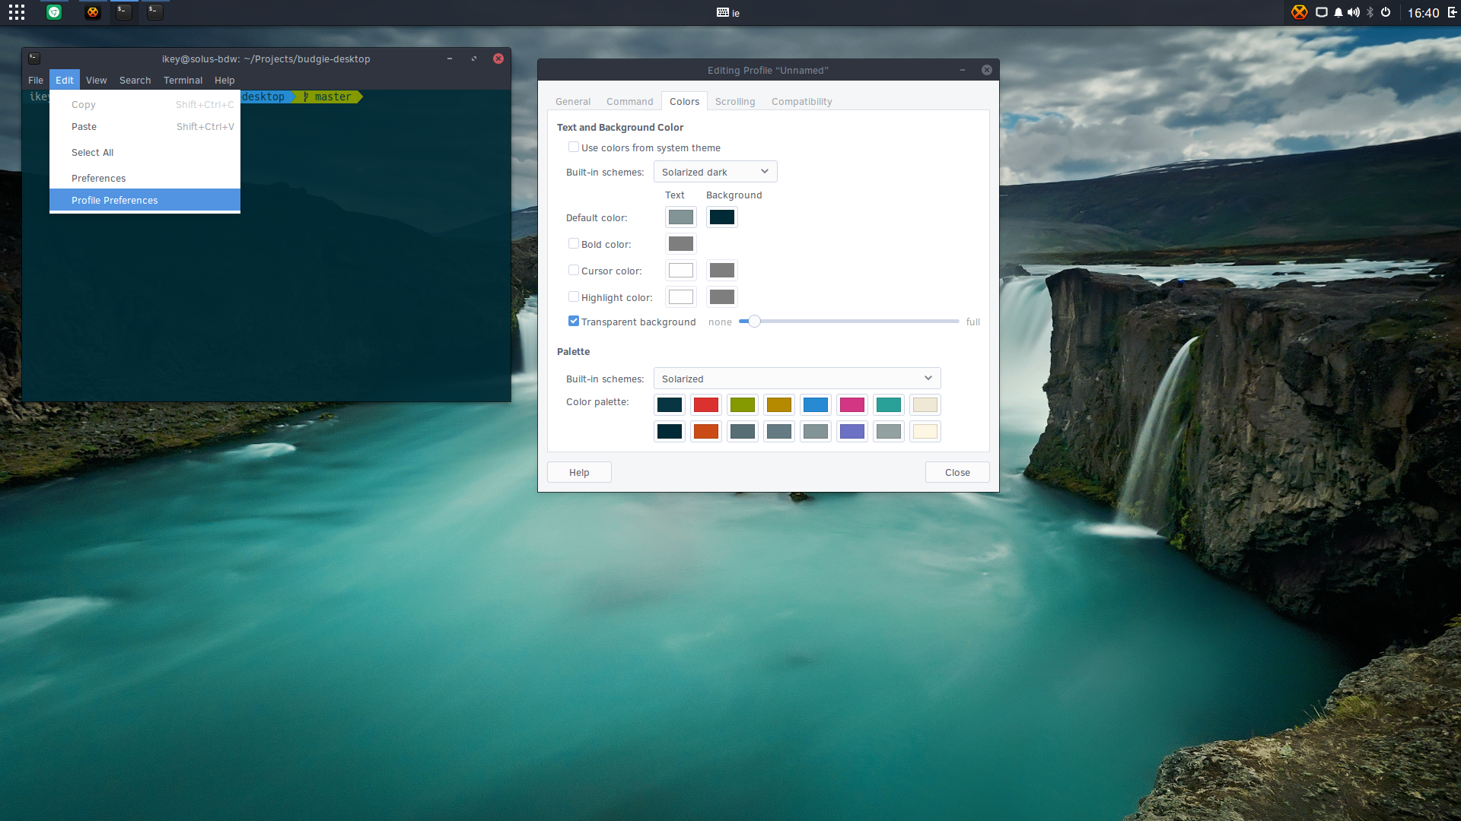Open the Help menu in terminal
This screenshot has height=821, width=1461.
[224, 80]
